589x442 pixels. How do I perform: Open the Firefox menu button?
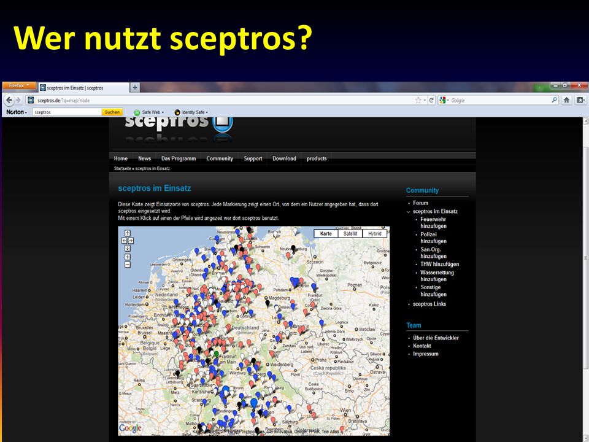19,85
